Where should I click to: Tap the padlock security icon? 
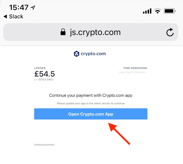point(63,32)
